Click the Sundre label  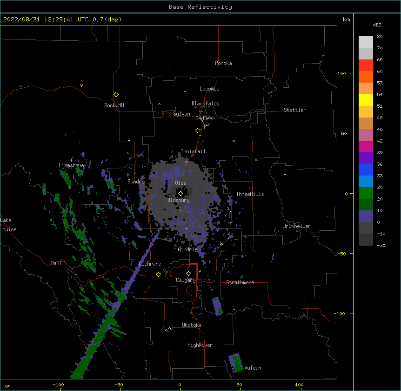(136, 182)
